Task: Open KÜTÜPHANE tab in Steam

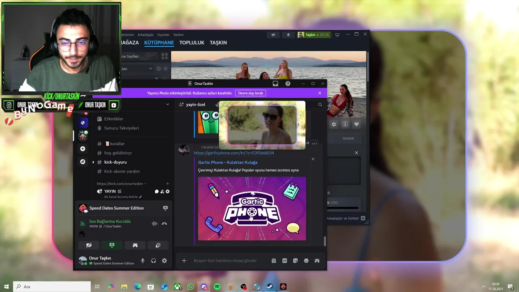Action: click(159, 43)
